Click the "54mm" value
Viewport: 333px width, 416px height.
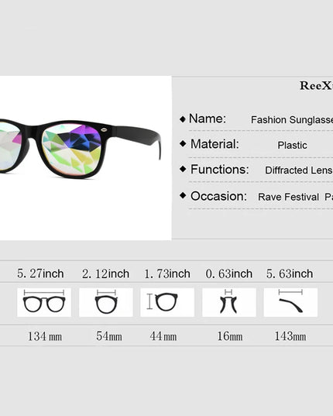[x=109, y=336]
